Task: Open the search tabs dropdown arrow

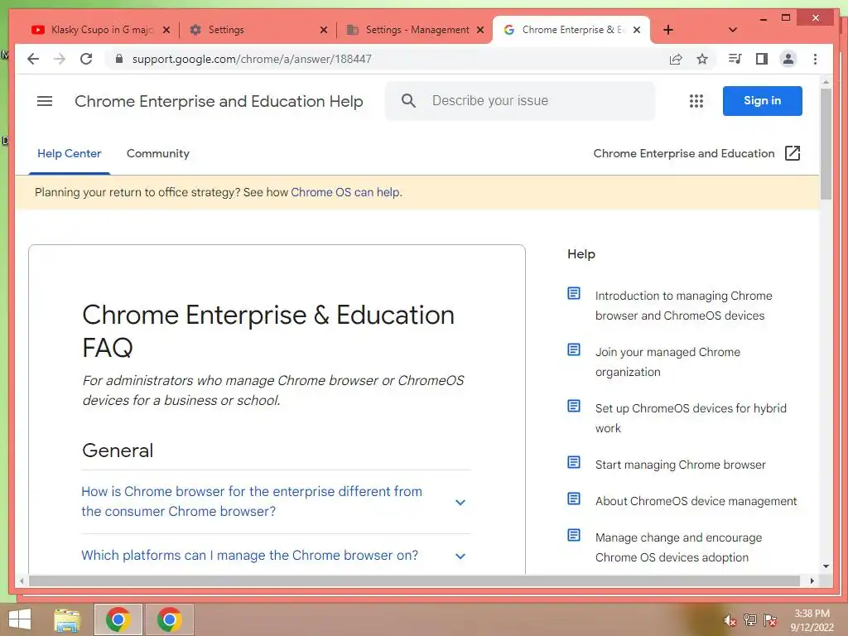Action: coord(733,30)
